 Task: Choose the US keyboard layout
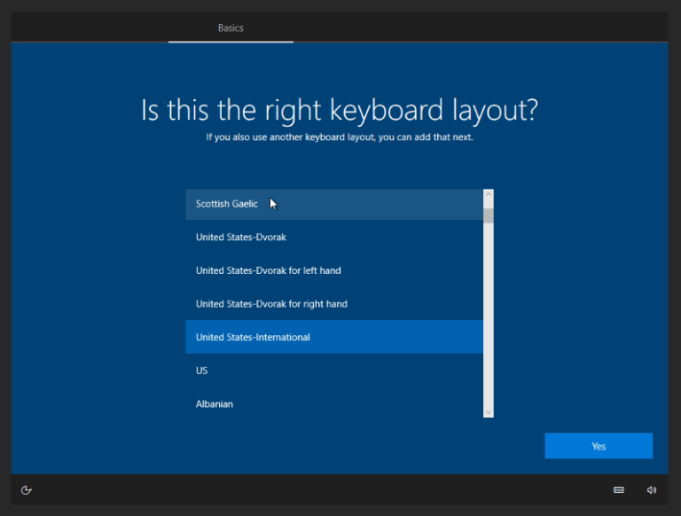[202, 371]
